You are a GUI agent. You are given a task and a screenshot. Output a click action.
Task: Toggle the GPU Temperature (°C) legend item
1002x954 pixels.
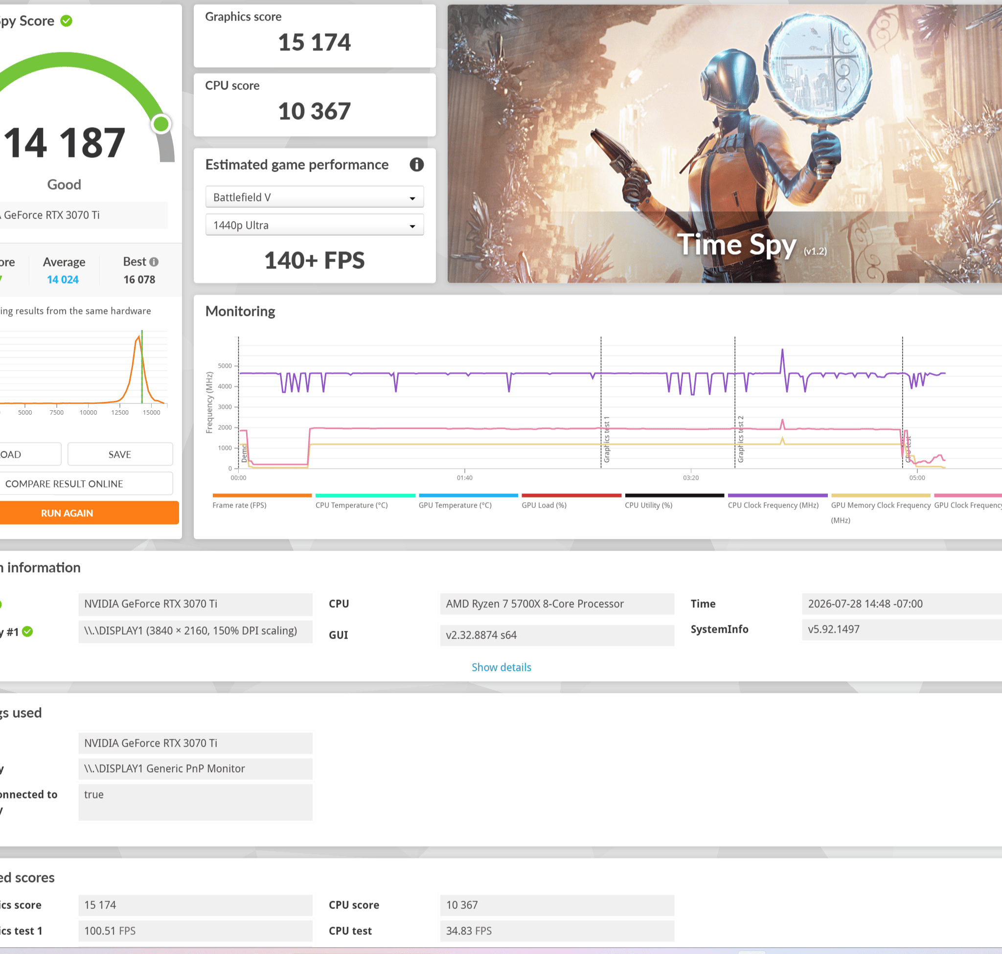(468, 502)
